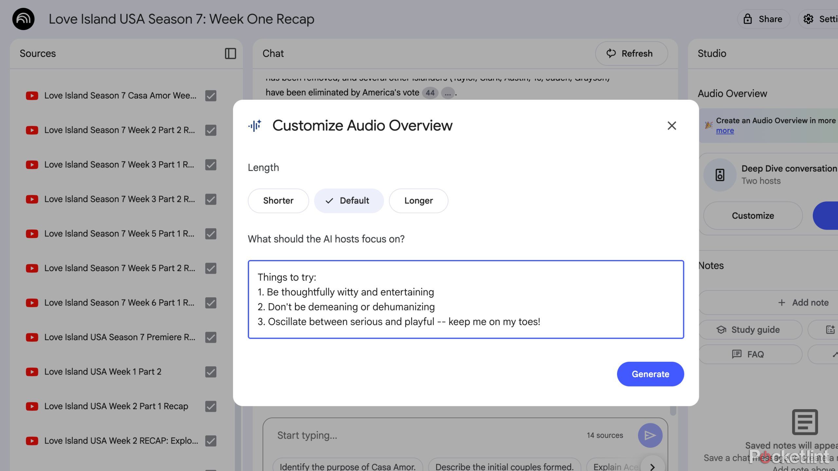
Task: Uncheck Season 7 Week 5 Part 1 source
Action: pyautogui.click(x=211, y=234)
